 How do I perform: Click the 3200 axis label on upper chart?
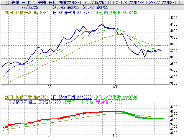tap(174, 83)
